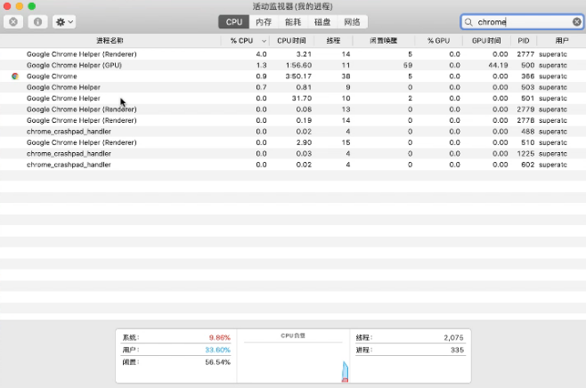Open the process info (i) button

click(37, 22)
